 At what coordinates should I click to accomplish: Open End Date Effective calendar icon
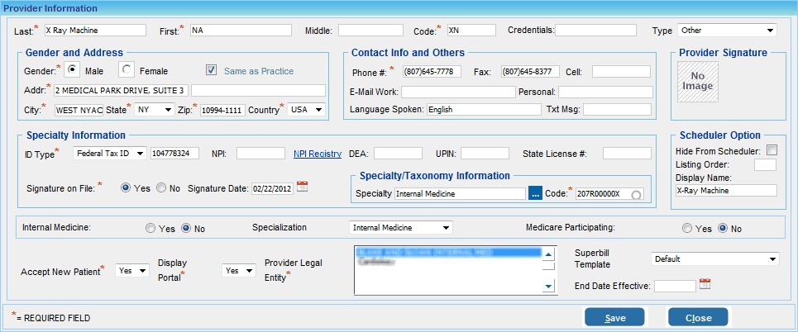click(x=705, y=285)
